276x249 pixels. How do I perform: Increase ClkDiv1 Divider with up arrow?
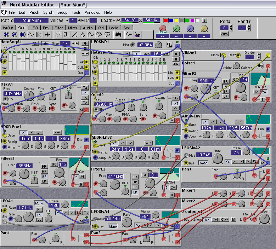tap(259, 54)
